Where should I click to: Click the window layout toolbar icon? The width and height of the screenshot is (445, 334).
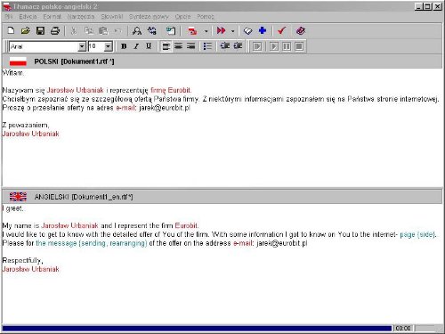coord(171,30)
